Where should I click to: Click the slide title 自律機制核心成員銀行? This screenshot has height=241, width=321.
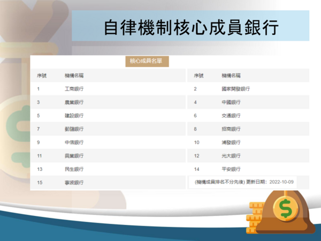coord(191,27)
